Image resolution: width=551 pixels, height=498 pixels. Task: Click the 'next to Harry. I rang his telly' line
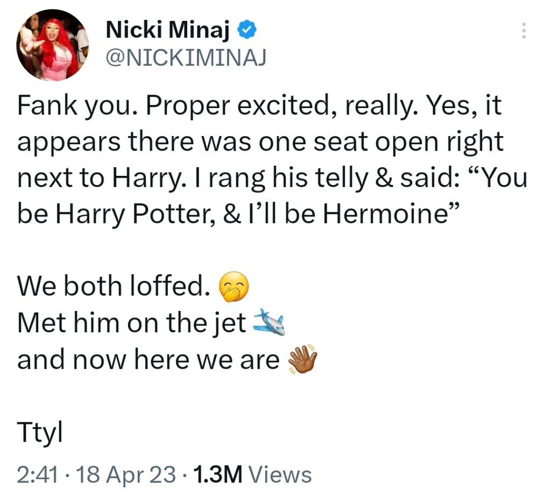272,178
